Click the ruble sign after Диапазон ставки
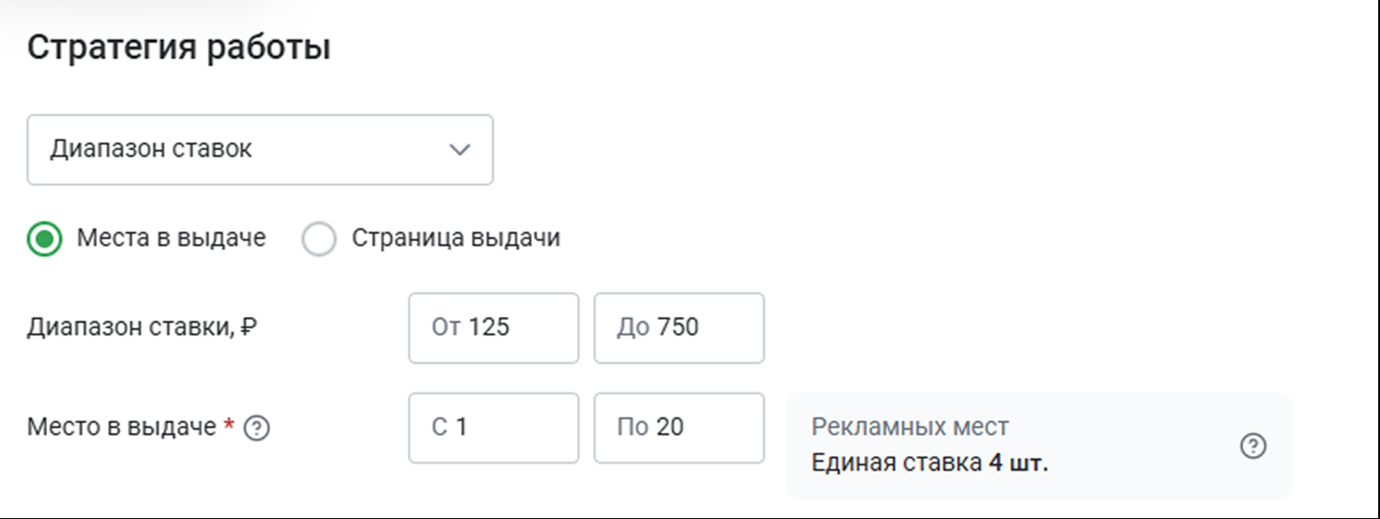The image size is (1380, 519). tap(250, 328)
